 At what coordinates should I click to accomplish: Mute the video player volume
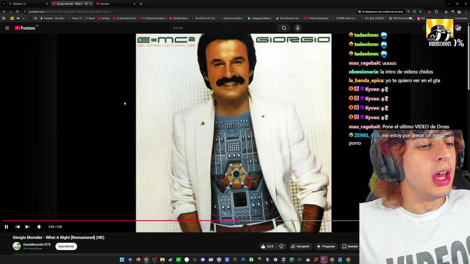pyautogui.click(x=39, y=227)
